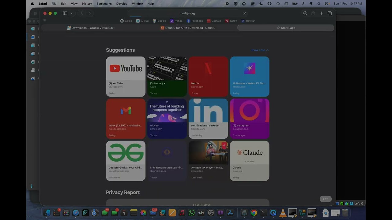Open the History menu

click(87, 4)
